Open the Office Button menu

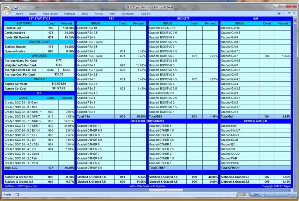(x=7, y=10)
